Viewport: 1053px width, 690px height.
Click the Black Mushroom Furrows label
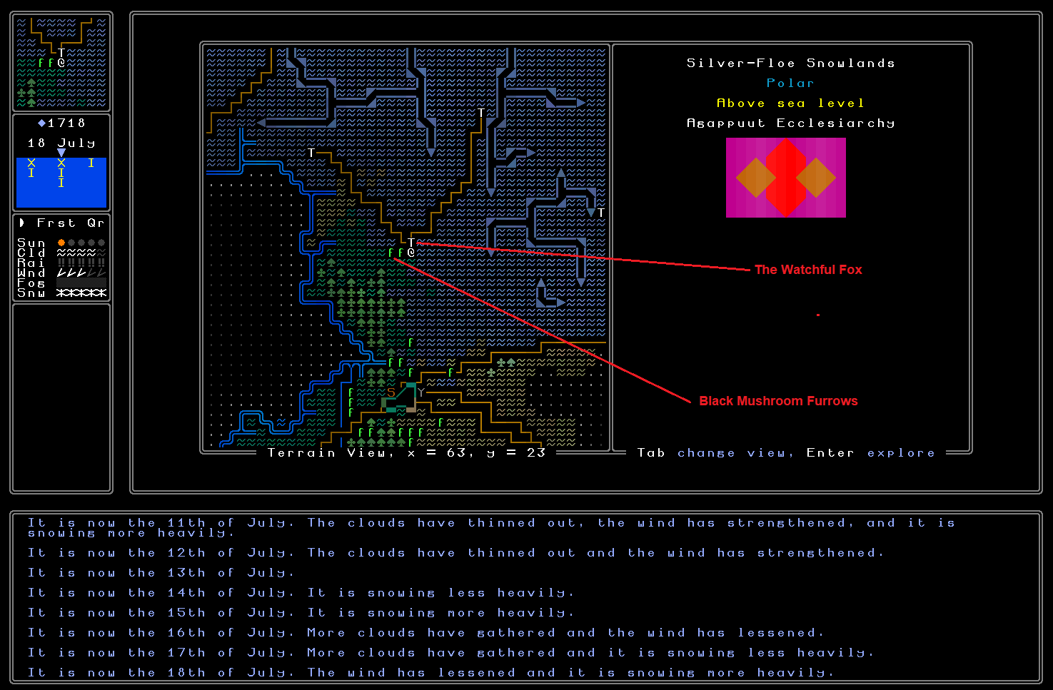[778, 401]
